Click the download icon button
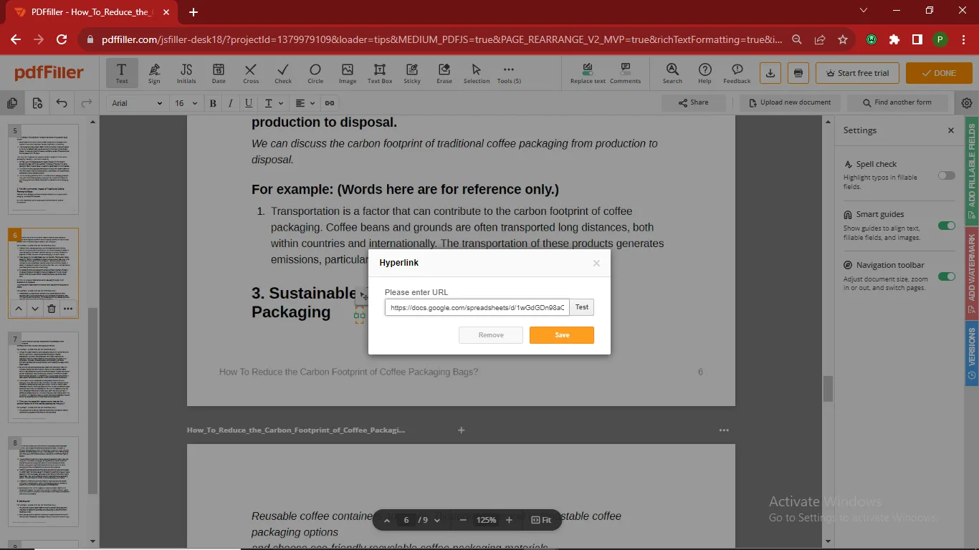 tap(770, 73)
